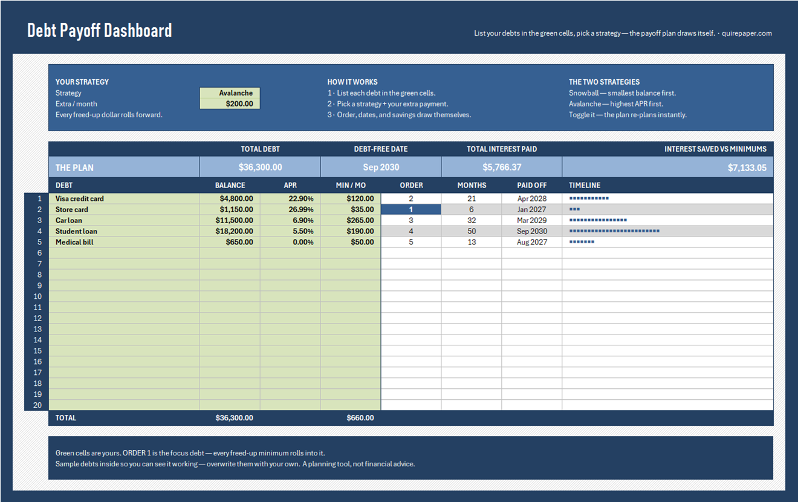This screenshot has height=502, width=798.
Task: Click the $7,133.05 interest saved value
Action: coord(668,168)
